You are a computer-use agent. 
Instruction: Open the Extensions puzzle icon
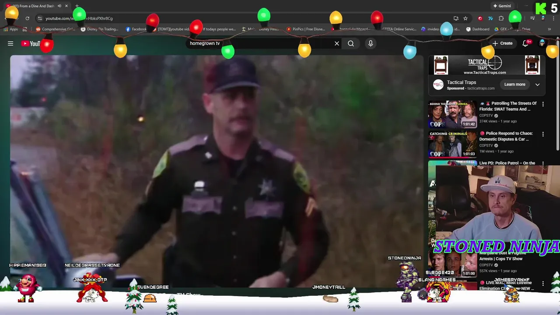click(x=501, y=18)
